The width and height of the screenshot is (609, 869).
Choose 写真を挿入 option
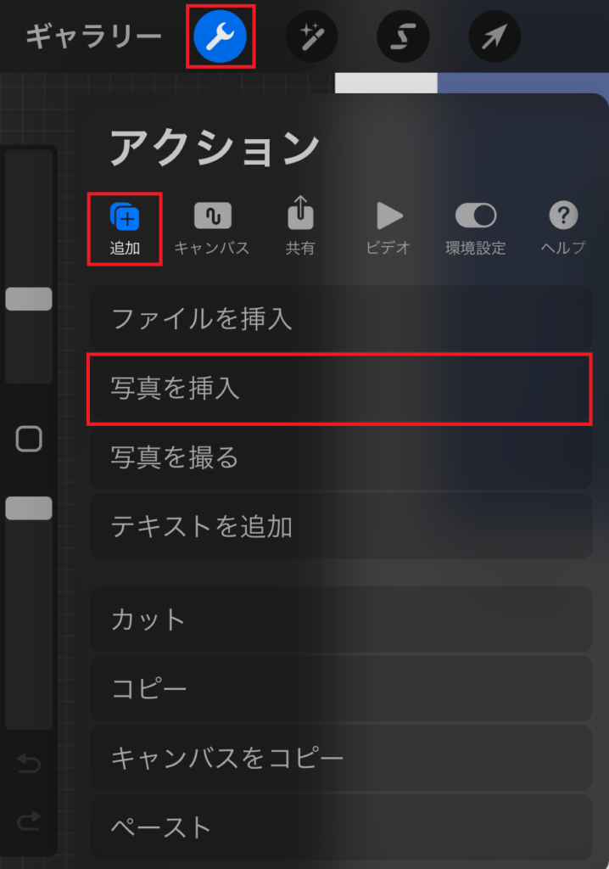click(x=341, y=388)
